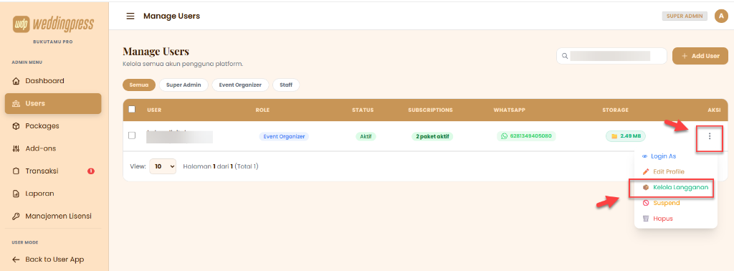Toggle the hamburger sidebar menu
This screenshot has height=271, width=734.
130,16
